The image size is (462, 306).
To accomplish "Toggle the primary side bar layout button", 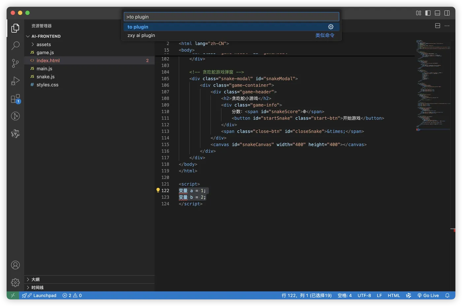I will point(428,13).
